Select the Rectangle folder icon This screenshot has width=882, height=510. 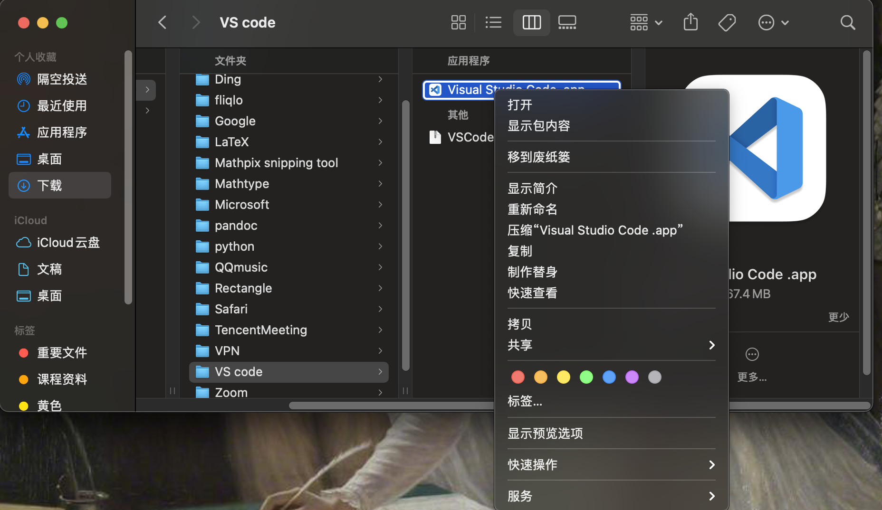pyautogui.click(x=202, y=288)
